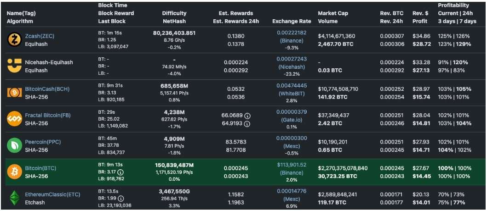
Task: Open the EthereumClassic(ETC) coin link
Action: click(x=52, y=194)
